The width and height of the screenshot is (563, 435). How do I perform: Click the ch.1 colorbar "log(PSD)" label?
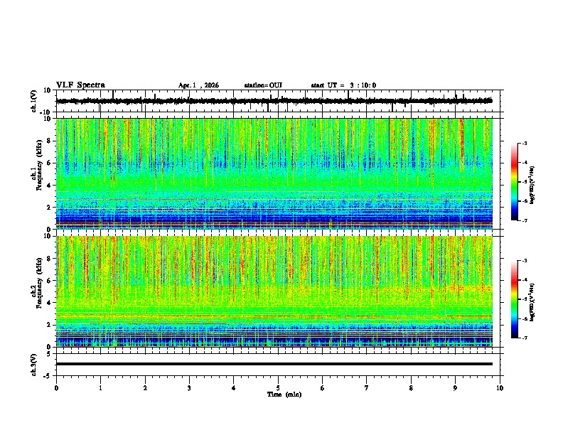point(532,185)
